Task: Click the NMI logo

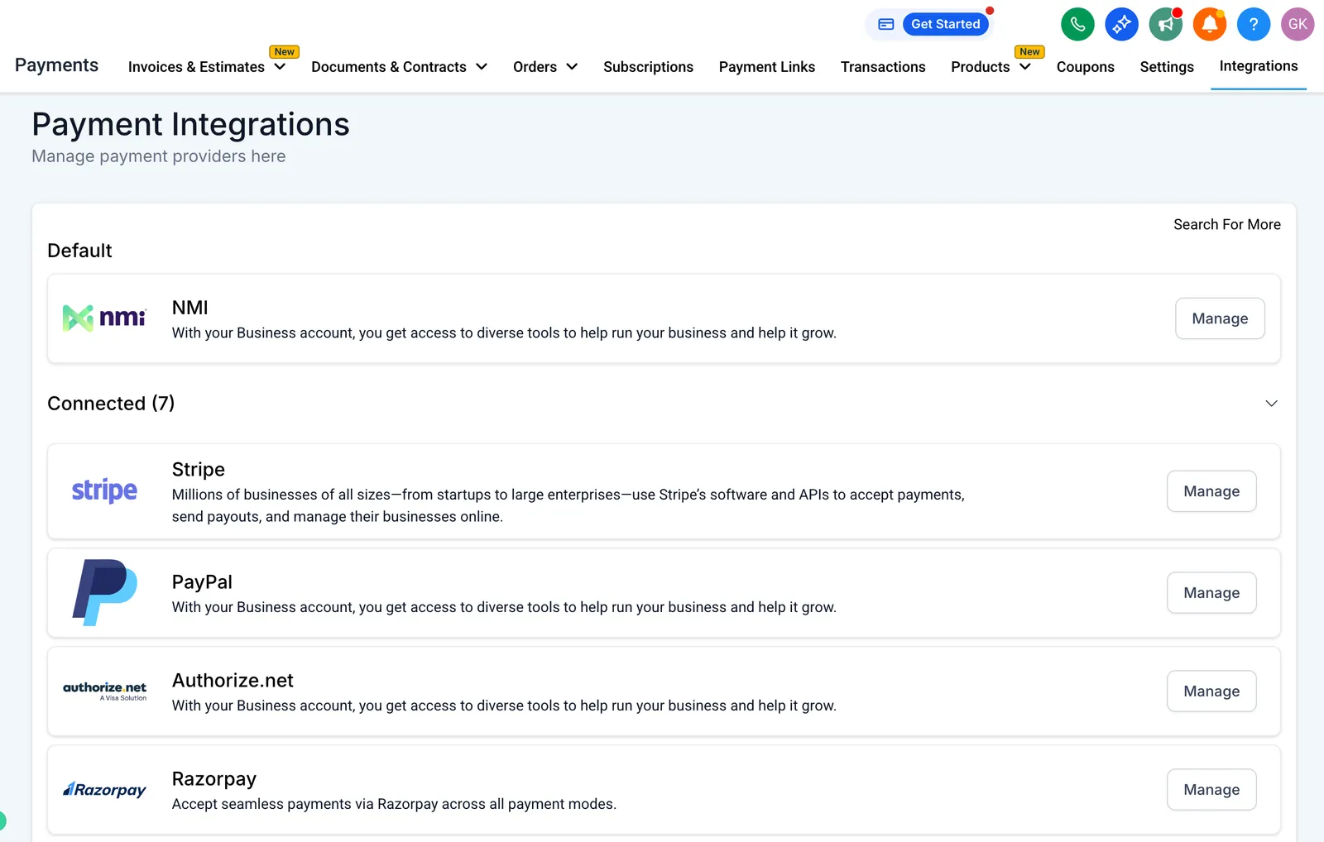Action: tap(104, 318)
